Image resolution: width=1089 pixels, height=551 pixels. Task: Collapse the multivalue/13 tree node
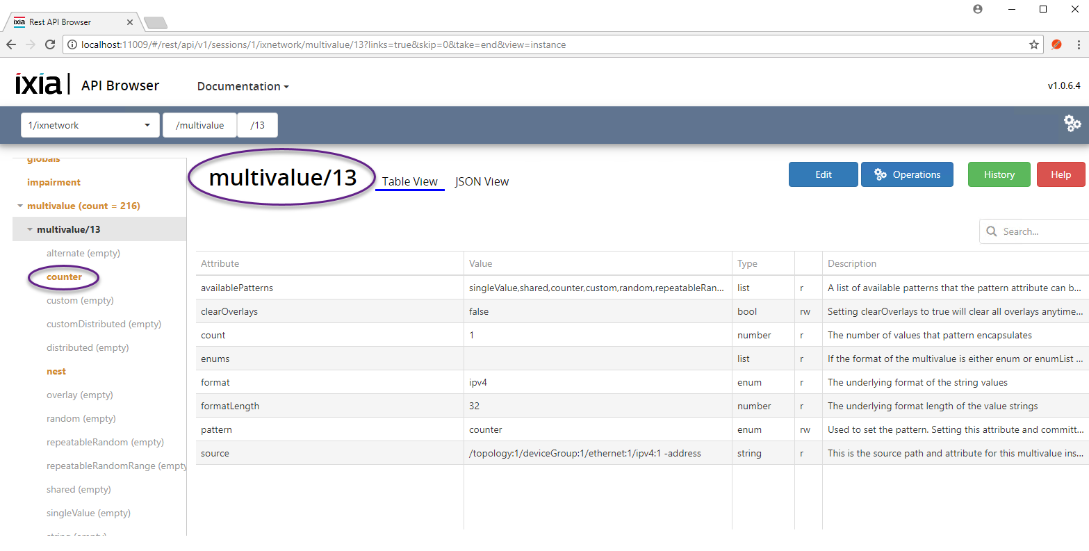pos(30,229)
